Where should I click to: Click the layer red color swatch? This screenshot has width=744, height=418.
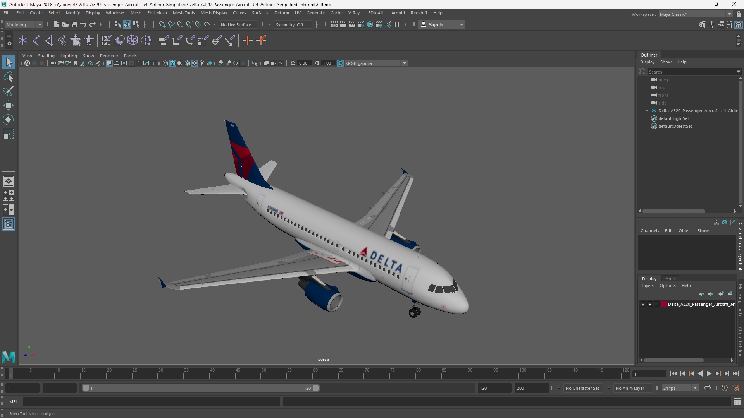(x=663, y=304)
